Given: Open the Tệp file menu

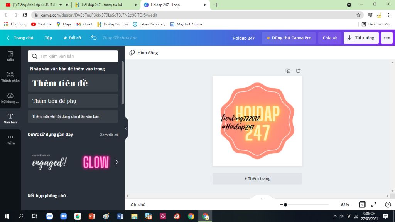Looking at the screenshot, I should click(48, 38).
